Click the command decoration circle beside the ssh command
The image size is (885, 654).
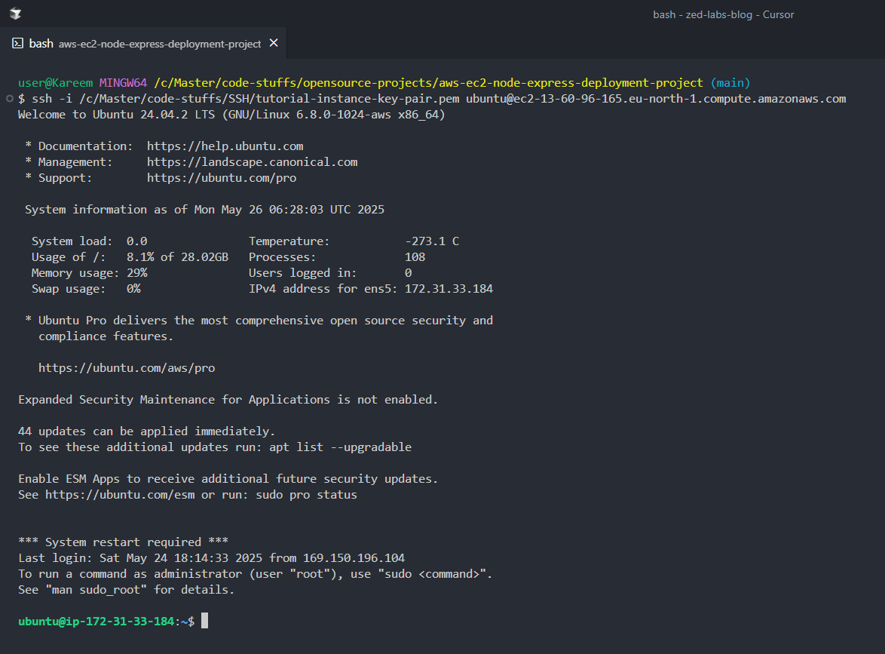coord(9,99)
